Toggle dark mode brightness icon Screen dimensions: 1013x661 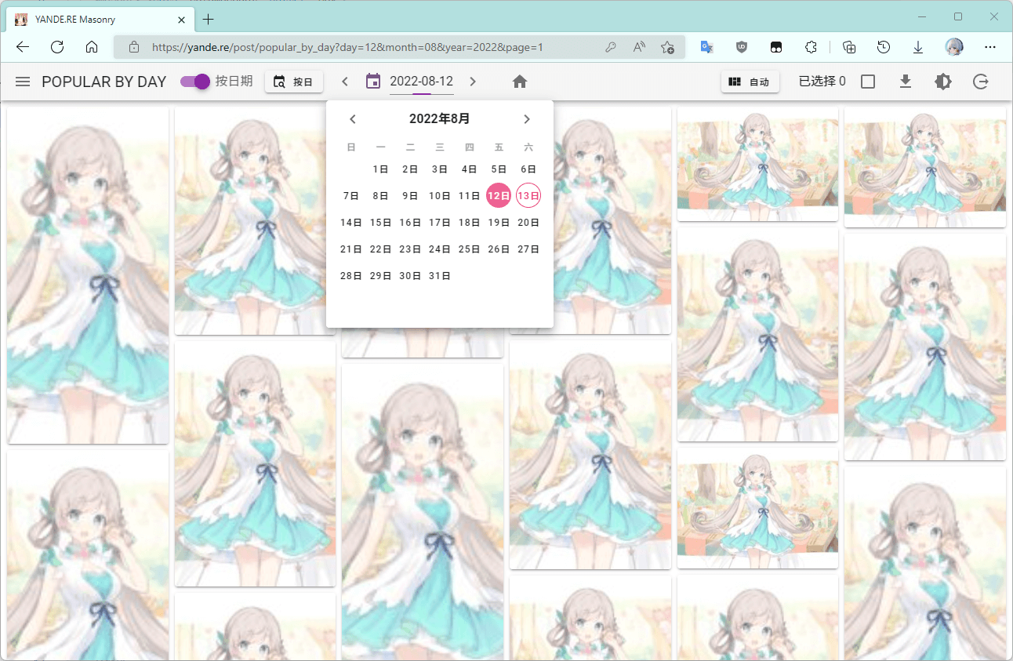click(x=943, y=82)
